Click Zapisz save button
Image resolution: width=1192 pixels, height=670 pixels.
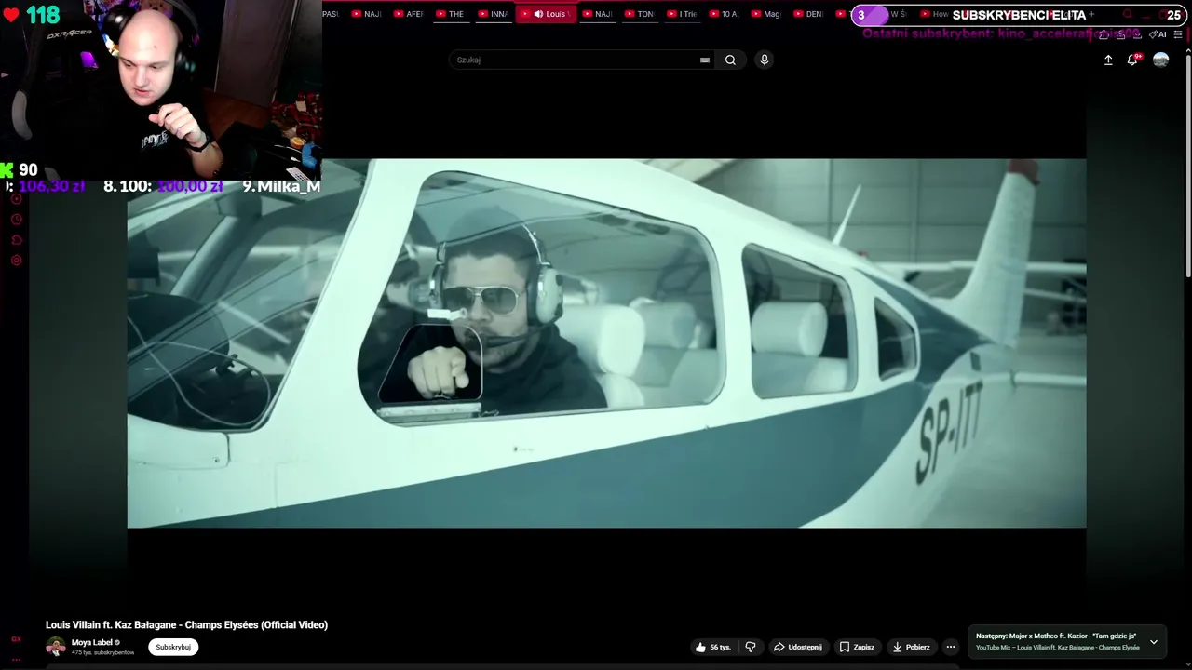(x=857, y=647)
